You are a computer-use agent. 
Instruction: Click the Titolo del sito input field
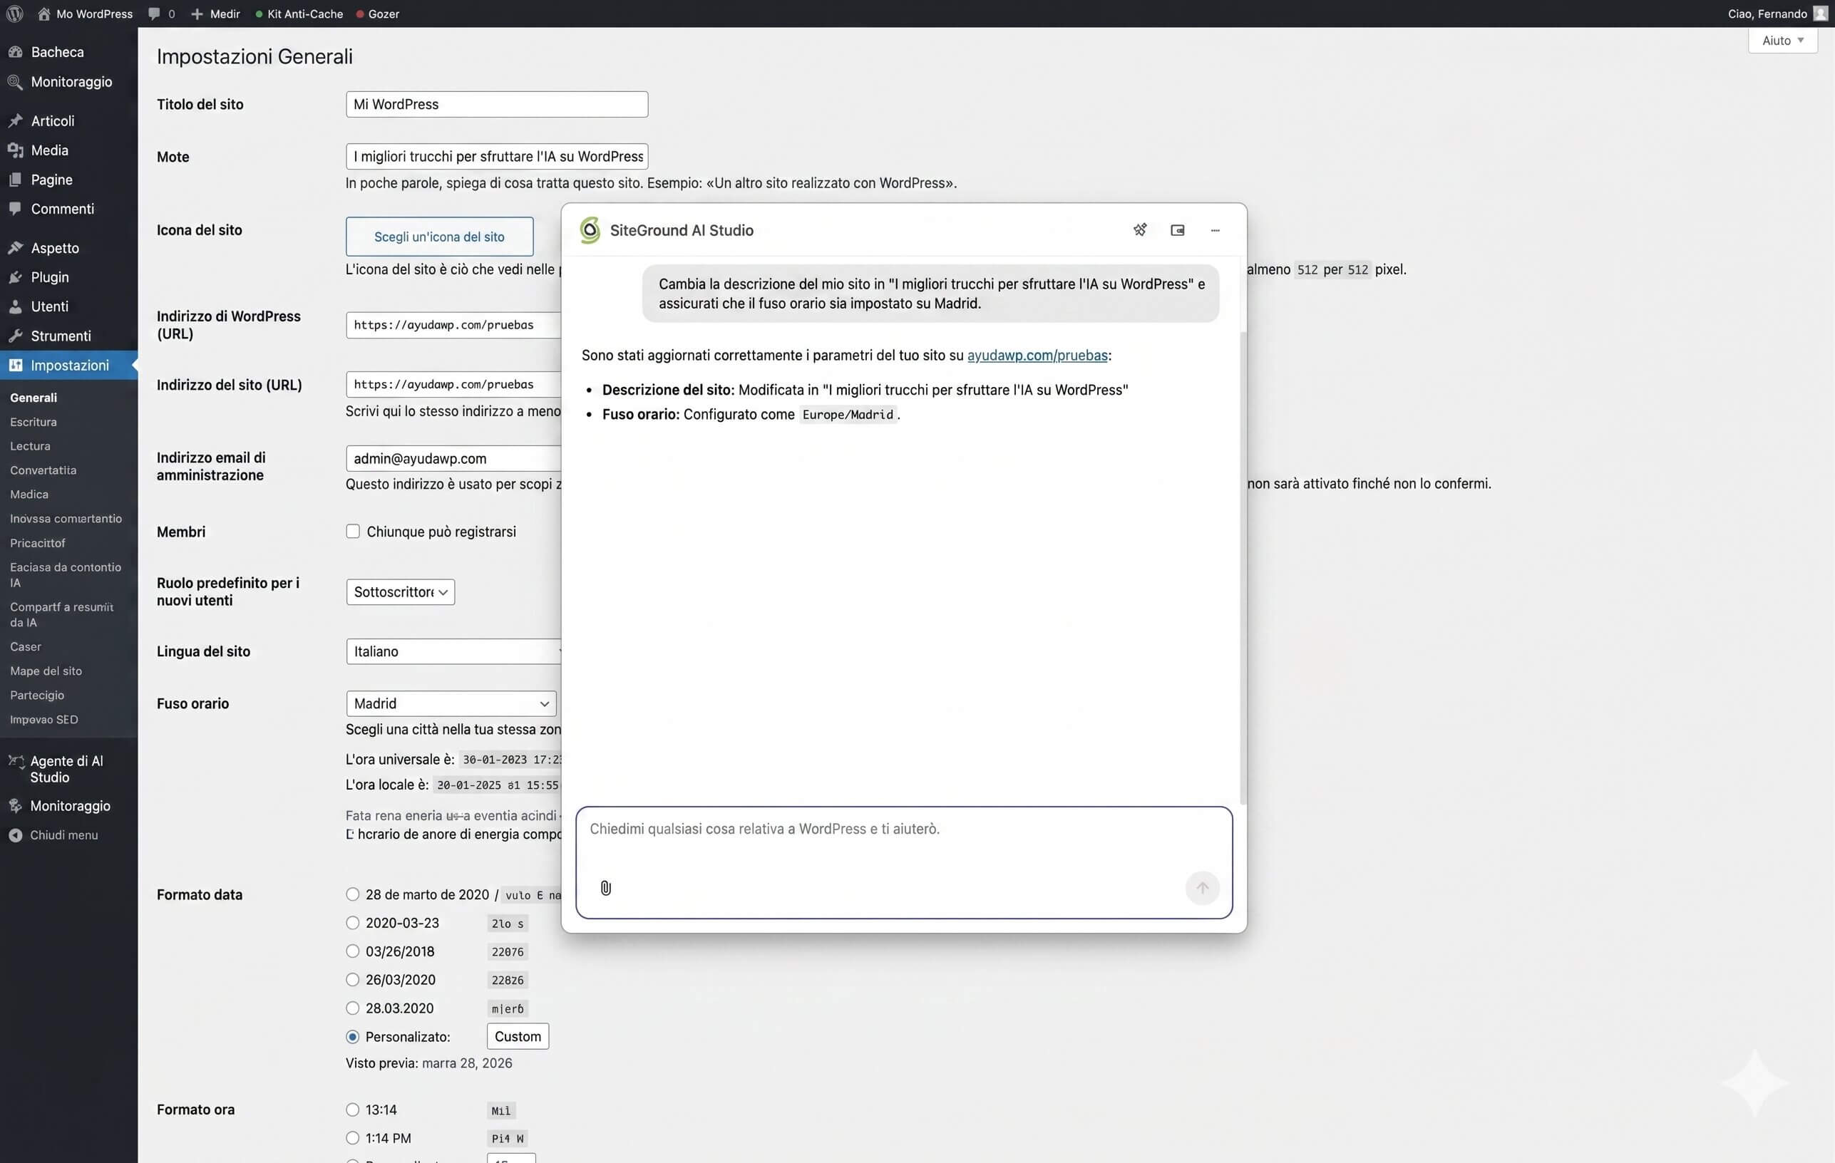pos(497,104)
